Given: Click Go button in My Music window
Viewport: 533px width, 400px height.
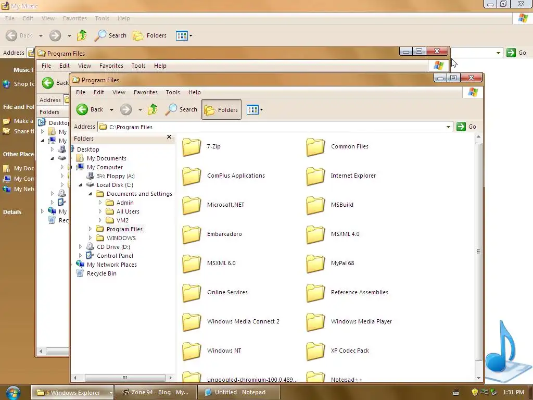Looking at the screenshot, I should (x=516, y=53).
